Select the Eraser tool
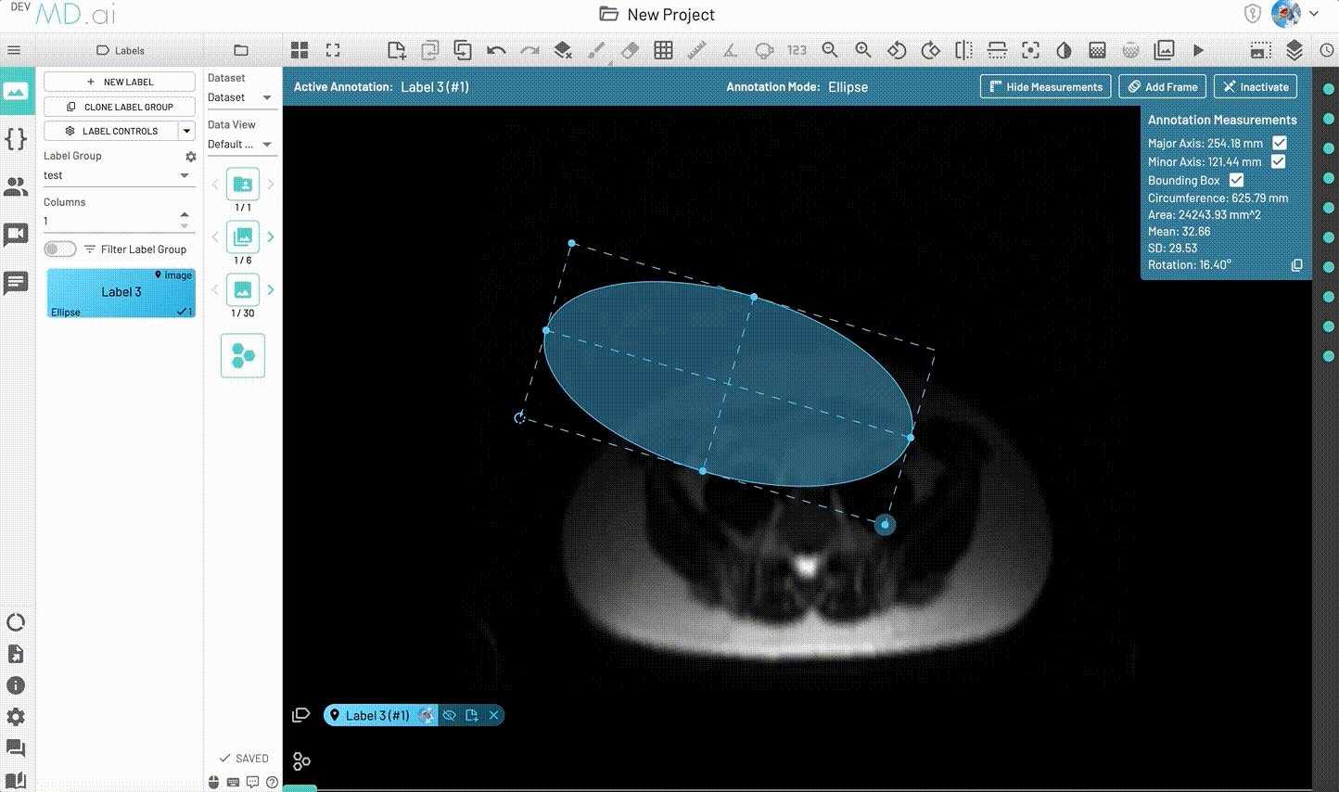The height and width of the screenshot is (792, 1339). point(631,50)
